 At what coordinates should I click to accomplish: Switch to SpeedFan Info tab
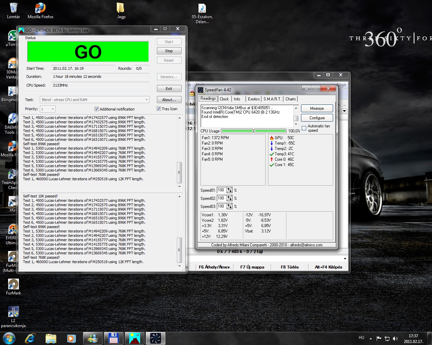237,99
